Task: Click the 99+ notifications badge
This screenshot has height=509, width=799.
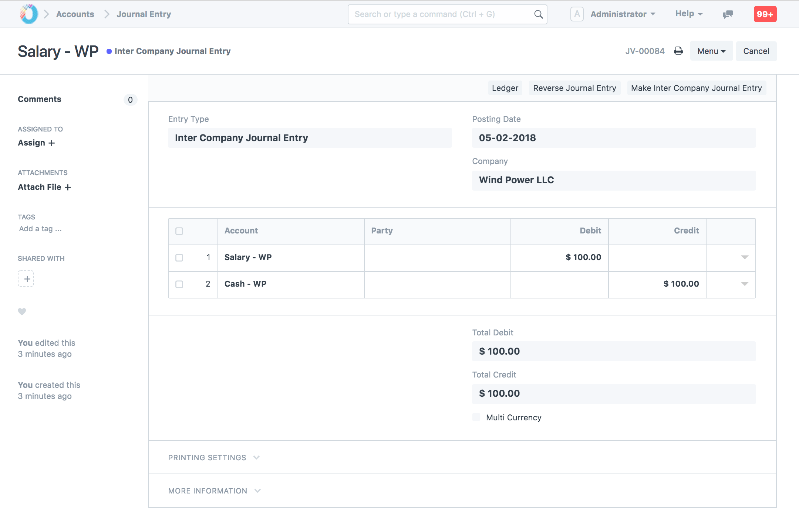Action: click(x=765, y=14)
